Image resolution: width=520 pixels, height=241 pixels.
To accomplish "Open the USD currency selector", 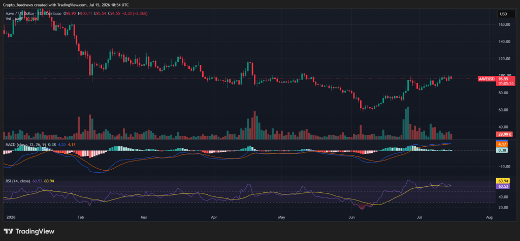I will [x=505, y=14].
